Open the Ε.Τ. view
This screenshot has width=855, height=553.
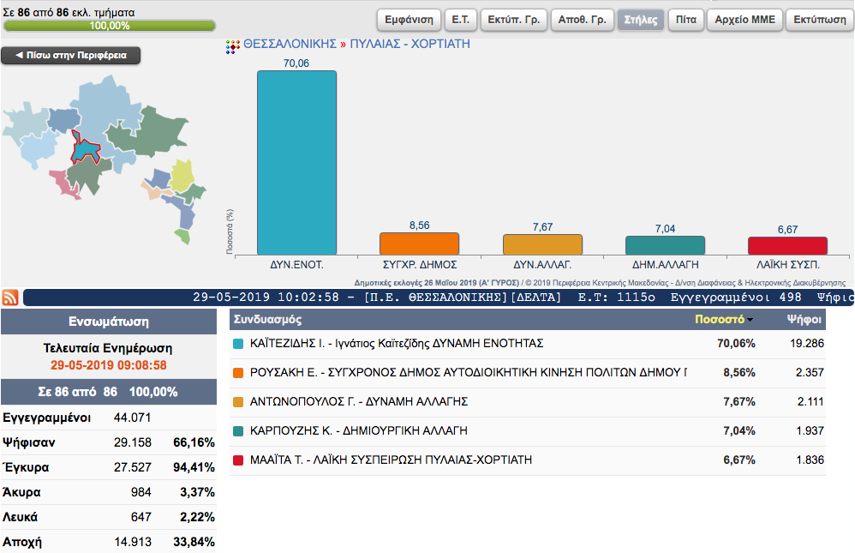tap(461, 20)
